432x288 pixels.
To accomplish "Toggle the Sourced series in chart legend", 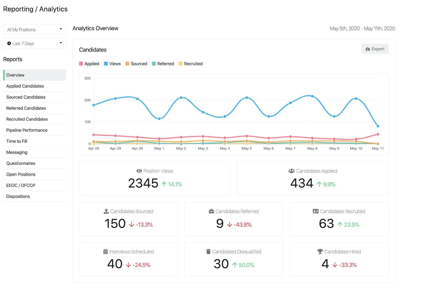I will 136,64.
